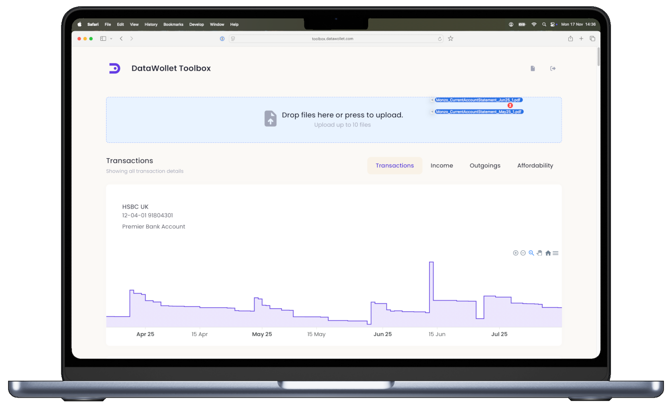This screenshot has height=408, width=672.
Task: Reset chart zoom with the home icon
Action: click(x=548, y=253)
